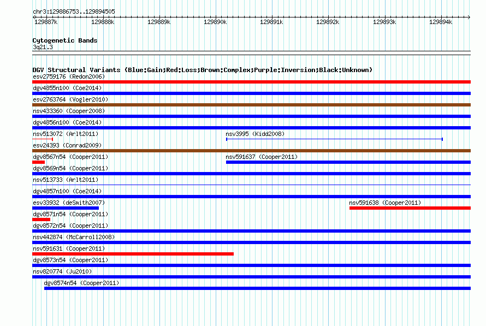The height and width of the screenshot is (326, 486).
Task: Click the short red dgv8571n54 bar
Action: (x=41, y=220)
